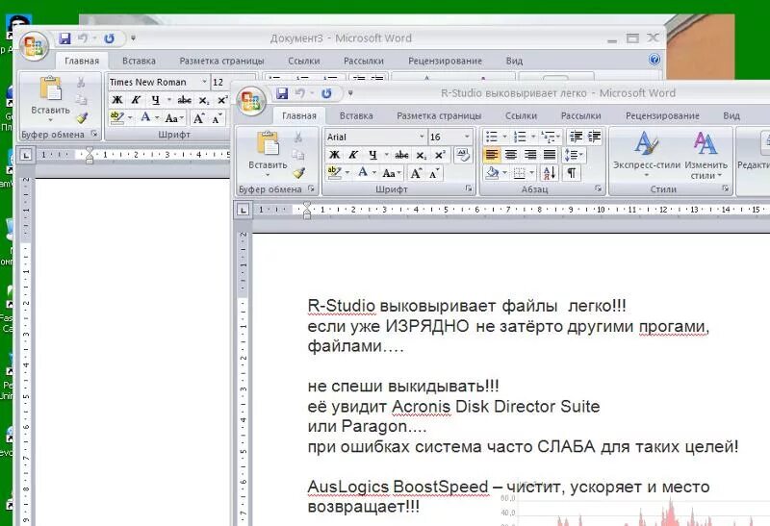The height and width of the screenshot is (526, 770).
Task: Open Буфер обмена launcher in R-Studio window
Action: click(311, 188)
